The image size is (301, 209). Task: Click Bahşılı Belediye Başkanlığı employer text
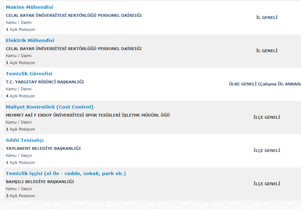pyautogui.click(x=40, y=182)
